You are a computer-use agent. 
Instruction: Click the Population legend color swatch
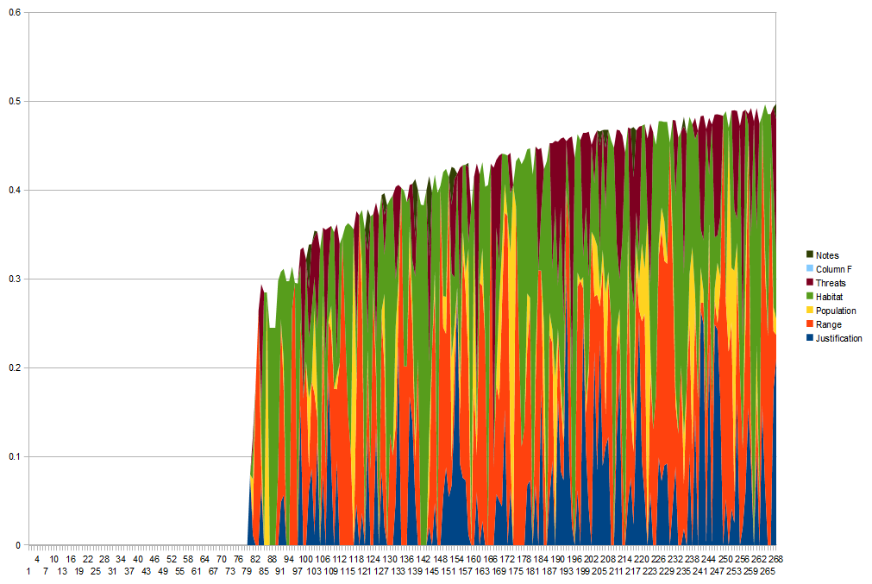point(810,311)
